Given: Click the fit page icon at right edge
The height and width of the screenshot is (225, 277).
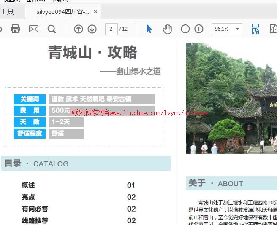Looking at the screenshot, I should (273, 29).
